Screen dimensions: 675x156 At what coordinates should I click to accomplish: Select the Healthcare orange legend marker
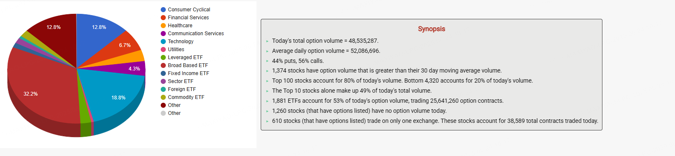pyautogui.click(x=163, y=26)
